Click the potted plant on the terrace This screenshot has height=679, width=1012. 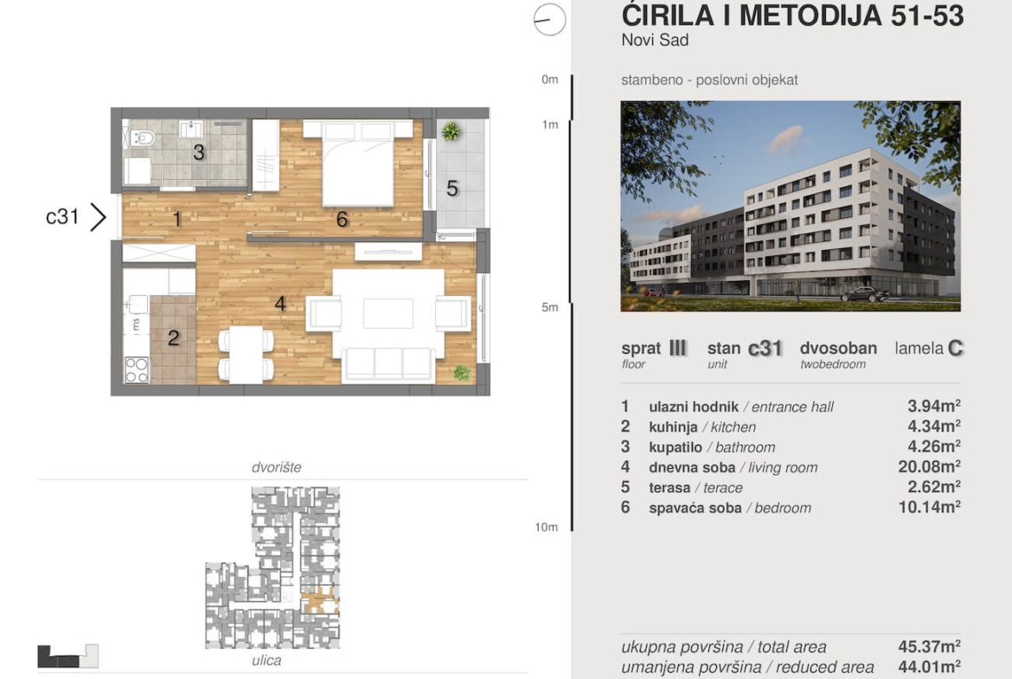(x=451, y=131)
